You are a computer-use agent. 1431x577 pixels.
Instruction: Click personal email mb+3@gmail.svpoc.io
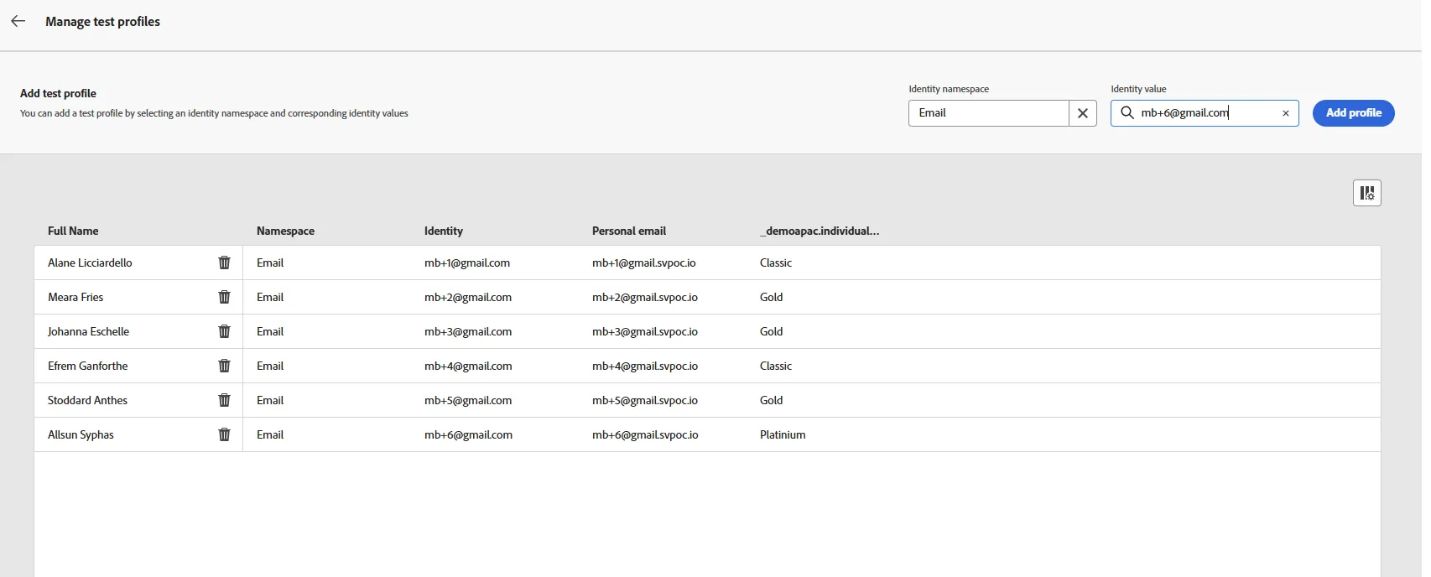point(645,331)
